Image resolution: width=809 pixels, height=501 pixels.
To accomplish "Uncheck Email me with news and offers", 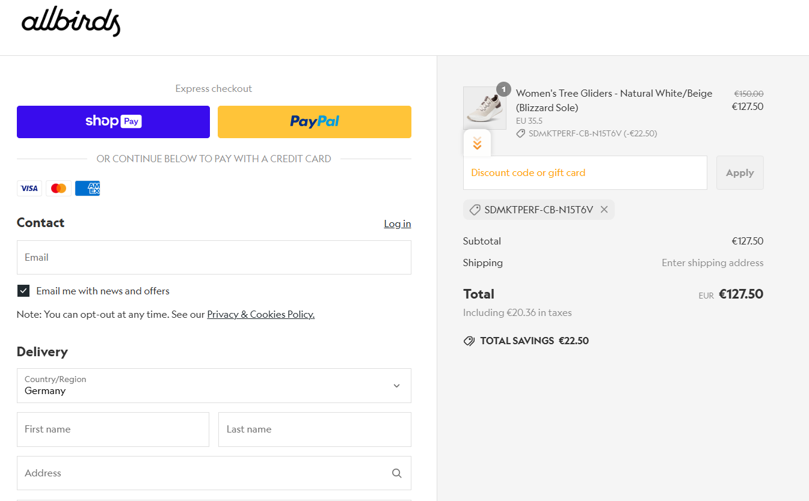I will point(23,291).
